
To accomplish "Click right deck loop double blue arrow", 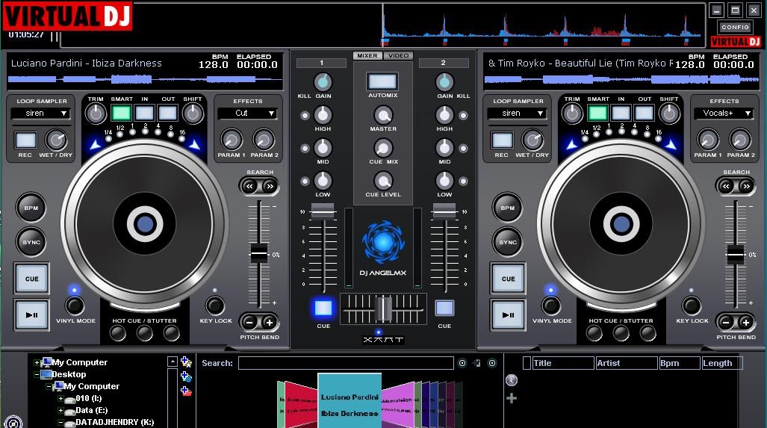I will (x=671, y=145).
